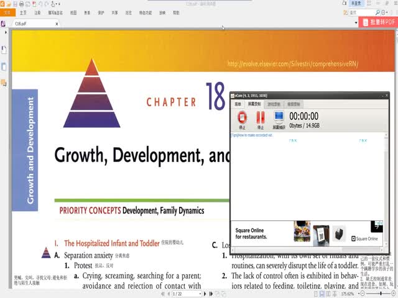Open the 主页 ribbon tab
Viewport: 398px width, 298px height.
[23, 12]
